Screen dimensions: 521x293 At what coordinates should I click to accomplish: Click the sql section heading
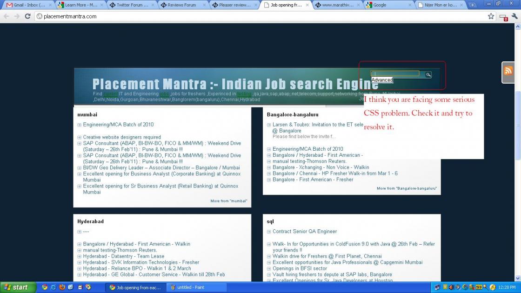pyautogui.click(x=270, y=221)
